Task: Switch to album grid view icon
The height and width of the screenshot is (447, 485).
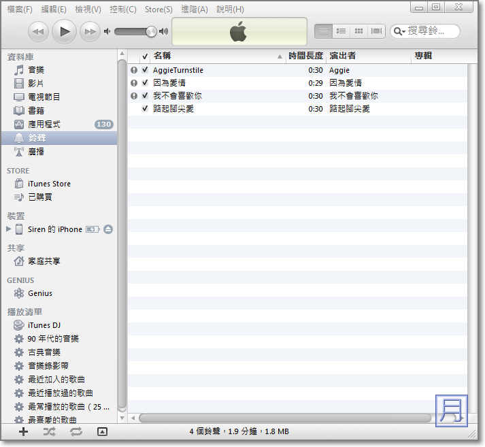Action: 358,31
